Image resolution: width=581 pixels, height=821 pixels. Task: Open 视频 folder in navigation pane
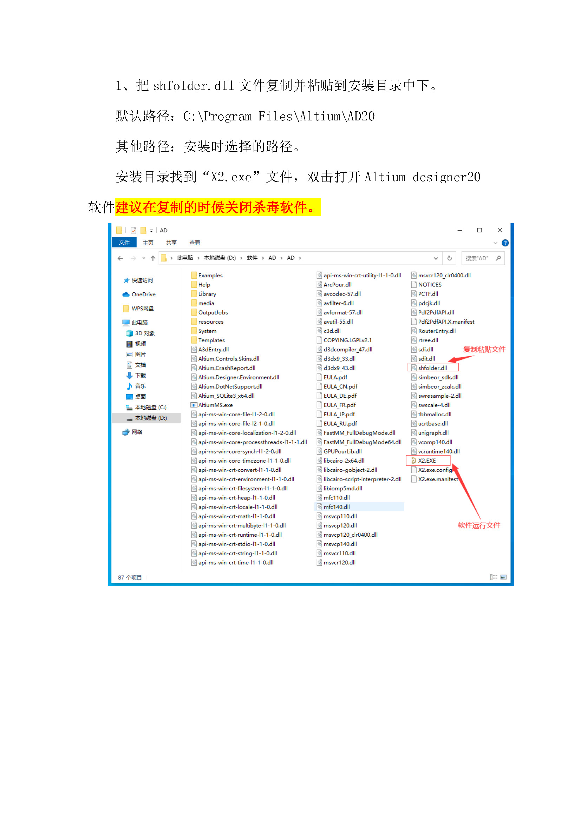coord(136,344)
